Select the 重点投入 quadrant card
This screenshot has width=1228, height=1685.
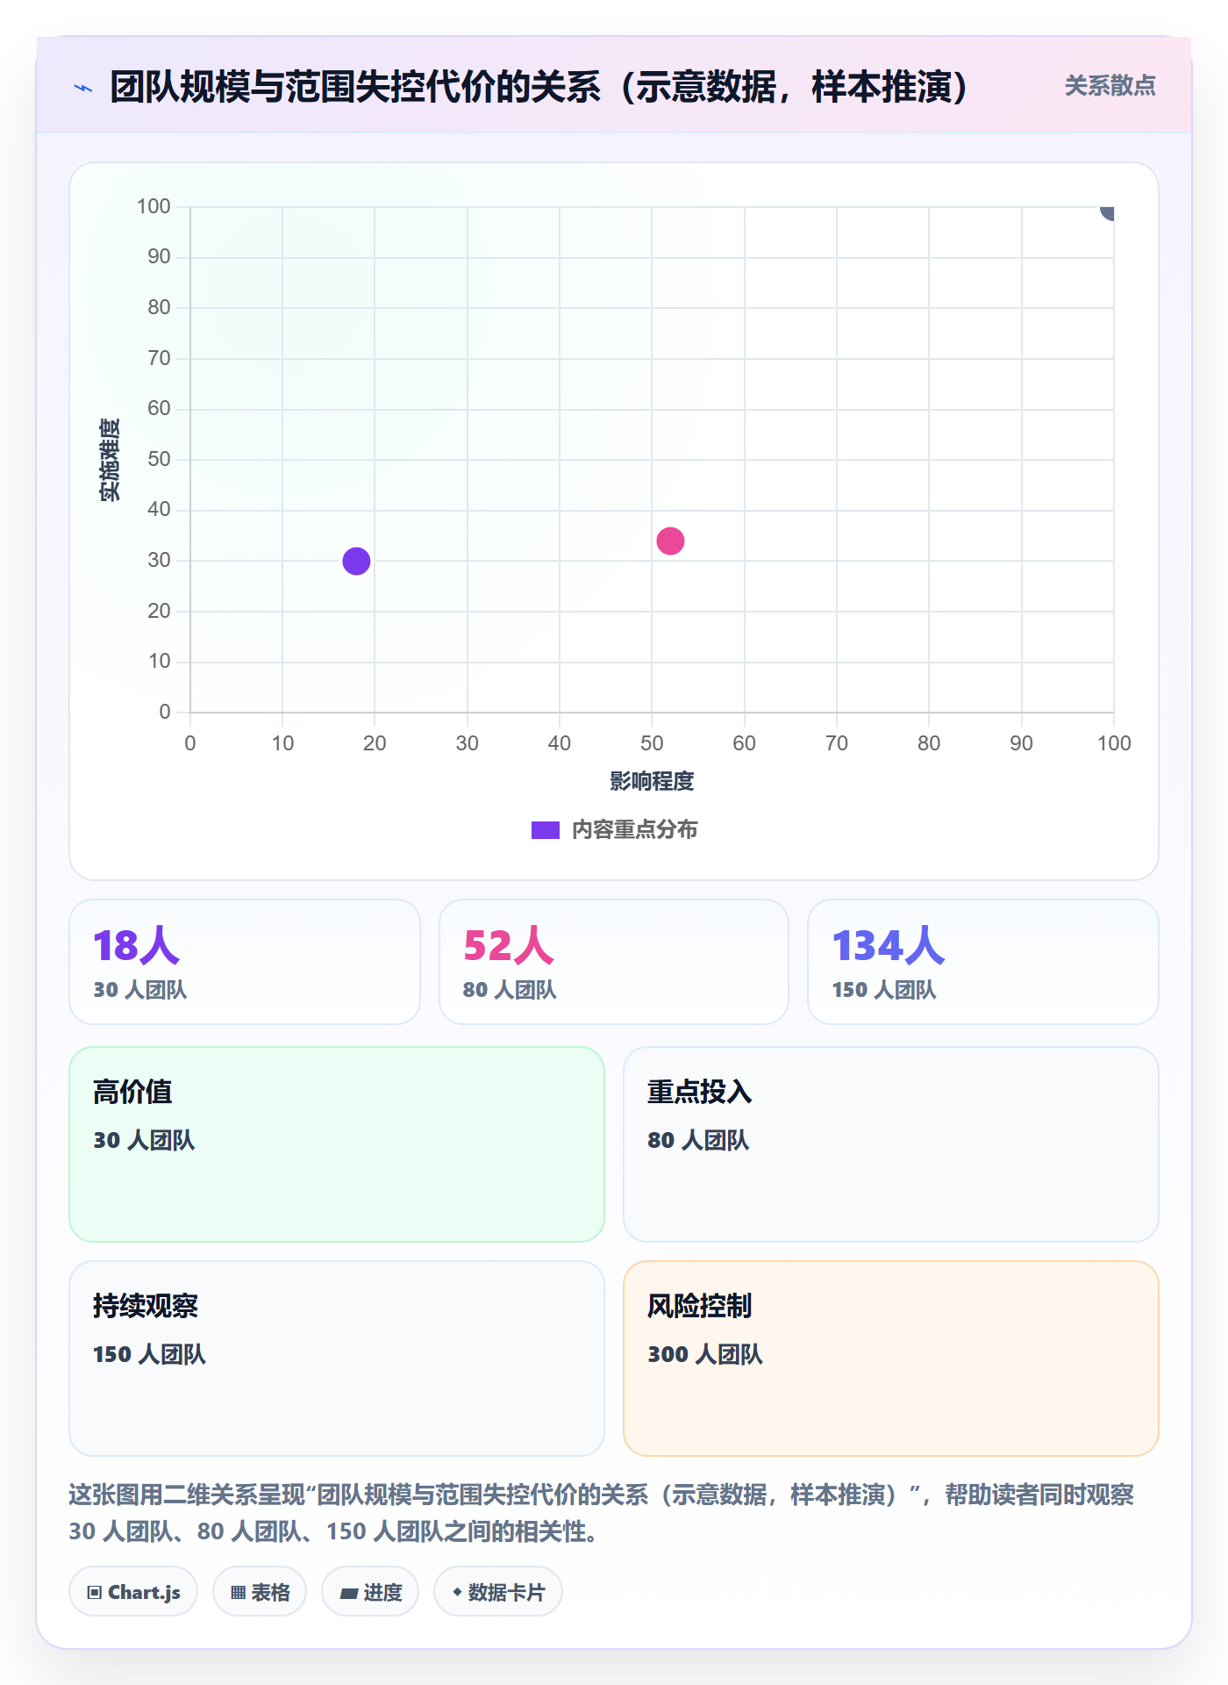pos(891,1144)
